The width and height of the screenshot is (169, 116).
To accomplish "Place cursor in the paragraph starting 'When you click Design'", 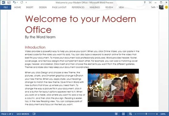I will 55,88.
